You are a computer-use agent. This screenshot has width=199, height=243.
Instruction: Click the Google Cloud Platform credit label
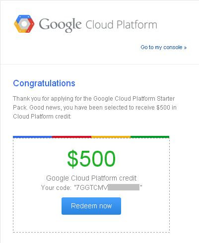91,178
